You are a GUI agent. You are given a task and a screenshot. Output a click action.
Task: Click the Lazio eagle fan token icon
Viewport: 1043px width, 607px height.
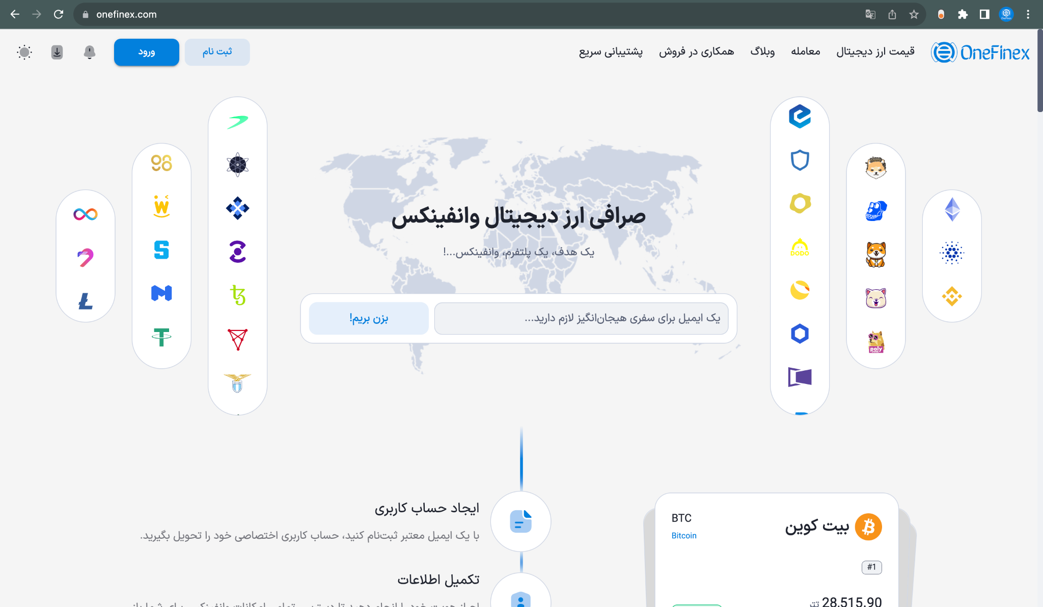(x=238, y=383)
